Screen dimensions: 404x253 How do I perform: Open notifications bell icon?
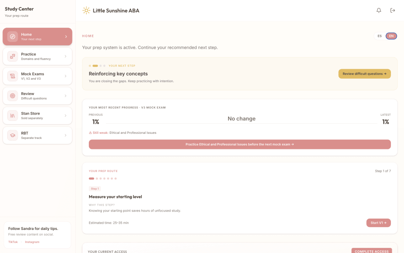pyautogui.click(x=379, y=10)
